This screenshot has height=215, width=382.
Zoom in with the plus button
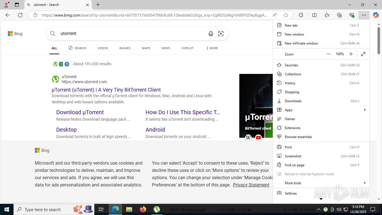351,54
